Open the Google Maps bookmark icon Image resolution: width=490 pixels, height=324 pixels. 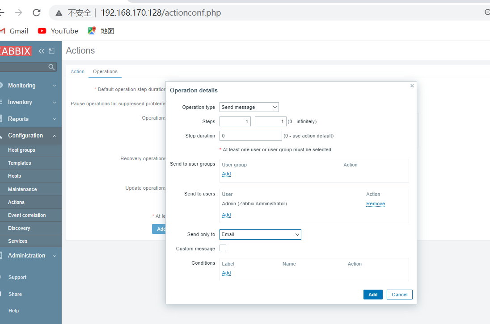pyautogui.click(x=92, y=31)
